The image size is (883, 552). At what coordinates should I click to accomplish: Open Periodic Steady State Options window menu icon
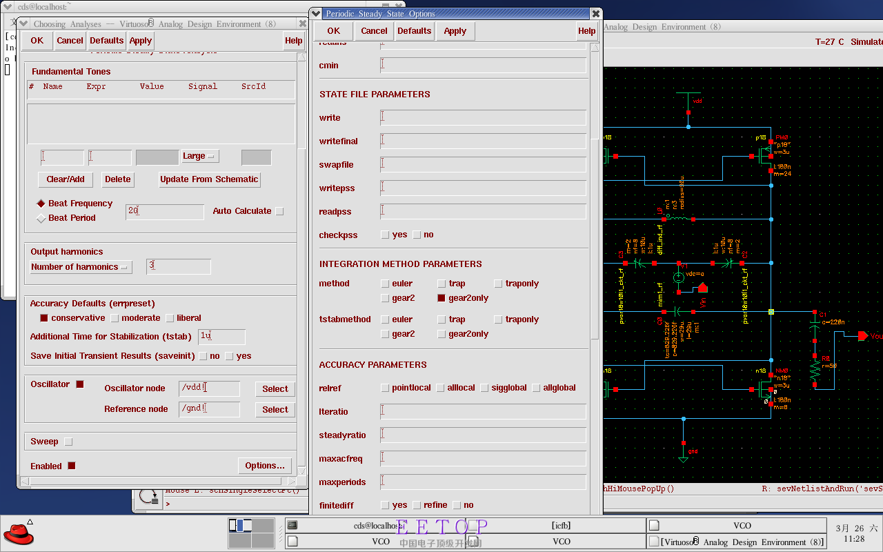[316, 13]
